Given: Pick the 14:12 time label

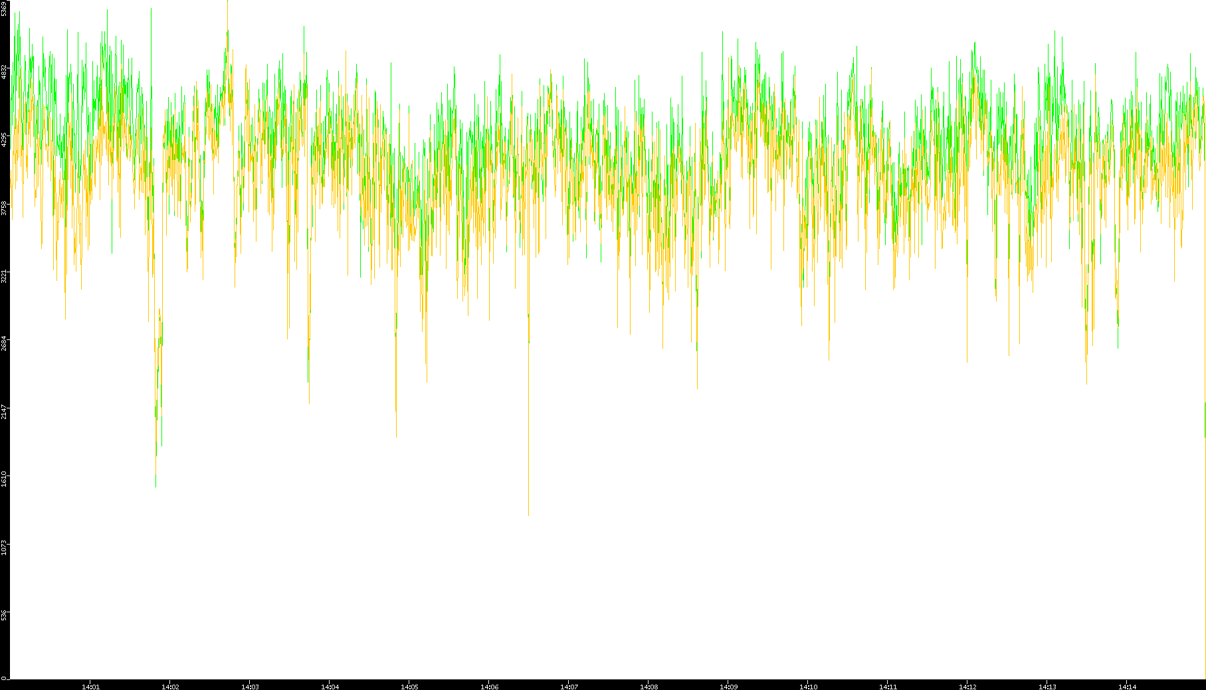Looking at the screenshot, I should point(967,687).
